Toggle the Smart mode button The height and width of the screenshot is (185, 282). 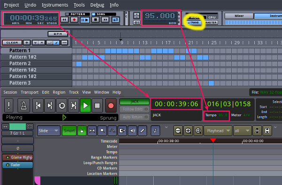click(69, 130)
